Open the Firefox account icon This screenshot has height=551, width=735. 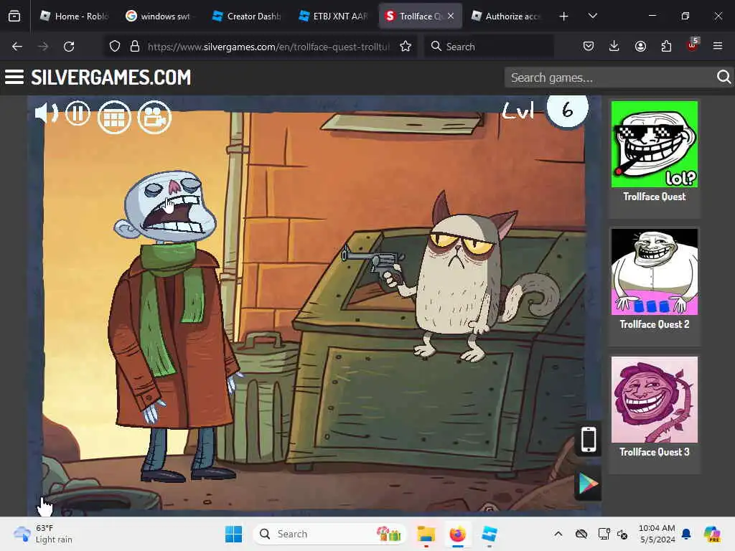pos(640,46)
